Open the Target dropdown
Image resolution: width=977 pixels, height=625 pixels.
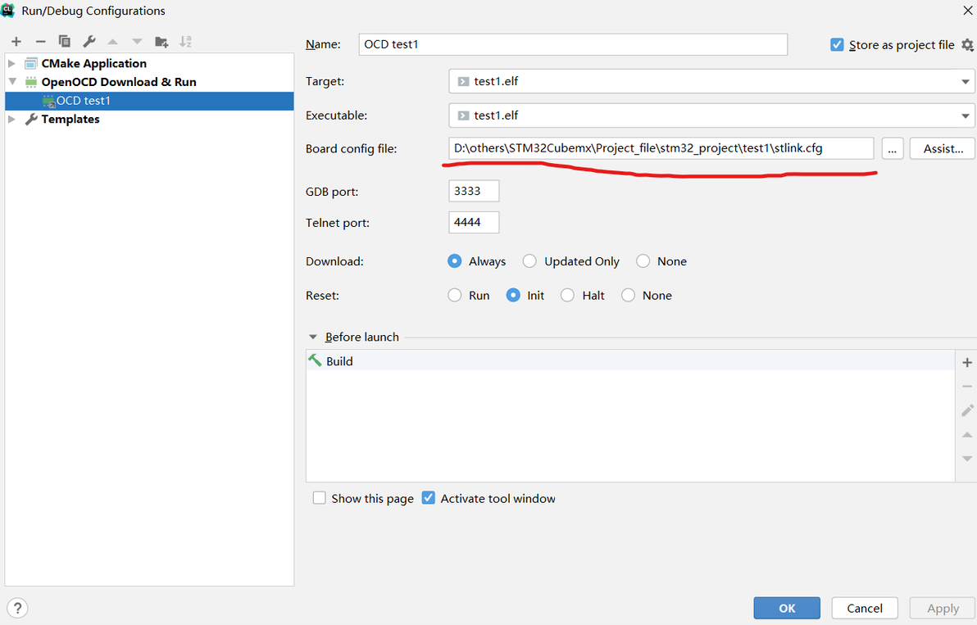coord(966,82)
